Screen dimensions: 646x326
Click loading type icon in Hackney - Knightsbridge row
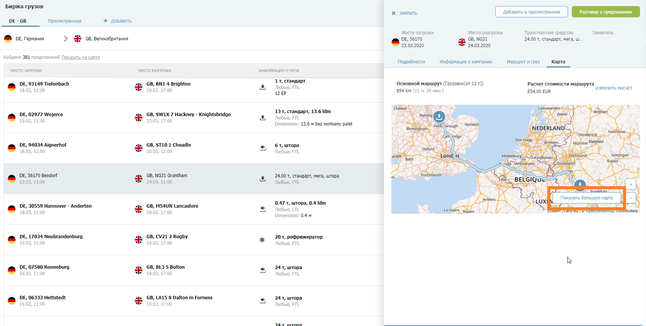tap(263, 118)
